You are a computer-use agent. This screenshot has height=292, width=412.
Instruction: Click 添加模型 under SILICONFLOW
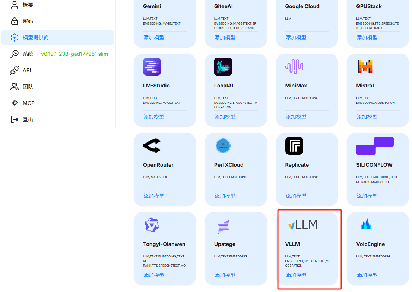coord(367,196)
